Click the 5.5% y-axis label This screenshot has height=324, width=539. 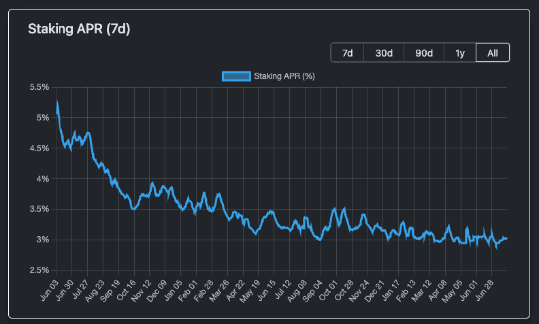(39, 87)
